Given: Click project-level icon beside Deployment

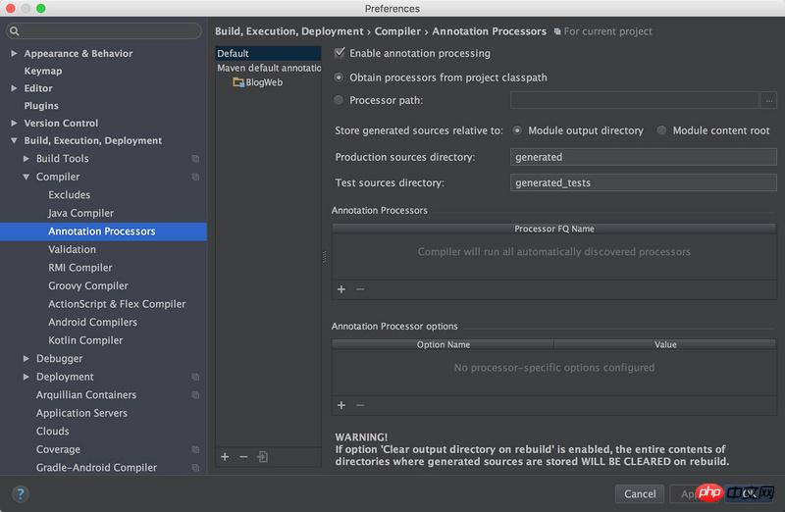Looking at the screenshot, I should (195, 377).
